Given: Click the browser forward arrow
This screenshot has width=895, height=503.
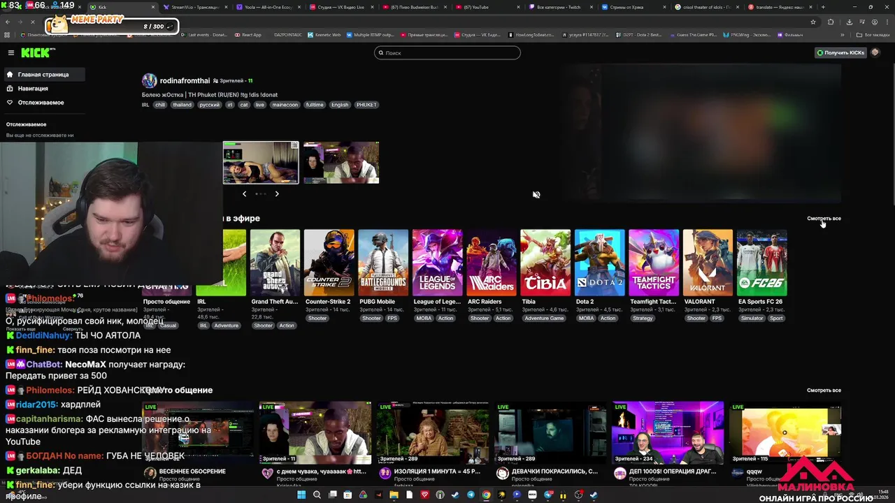Looking at the screenshot, I should pyautogui.click(x=20, y=22).
